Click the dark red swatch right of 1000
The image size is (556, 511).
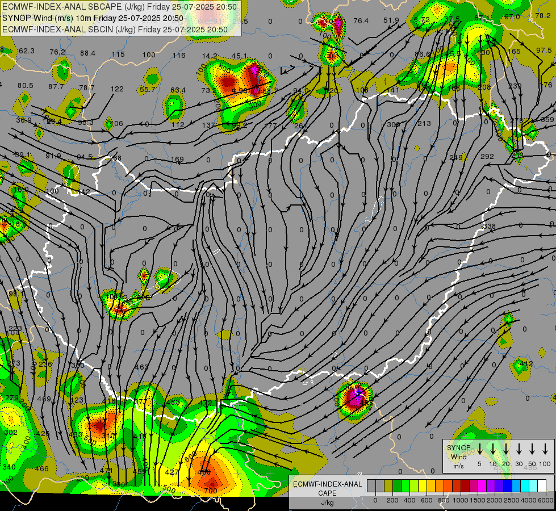[x=465, y=486]
